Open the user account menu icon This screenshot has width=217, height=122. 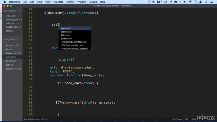click(200, 2)
